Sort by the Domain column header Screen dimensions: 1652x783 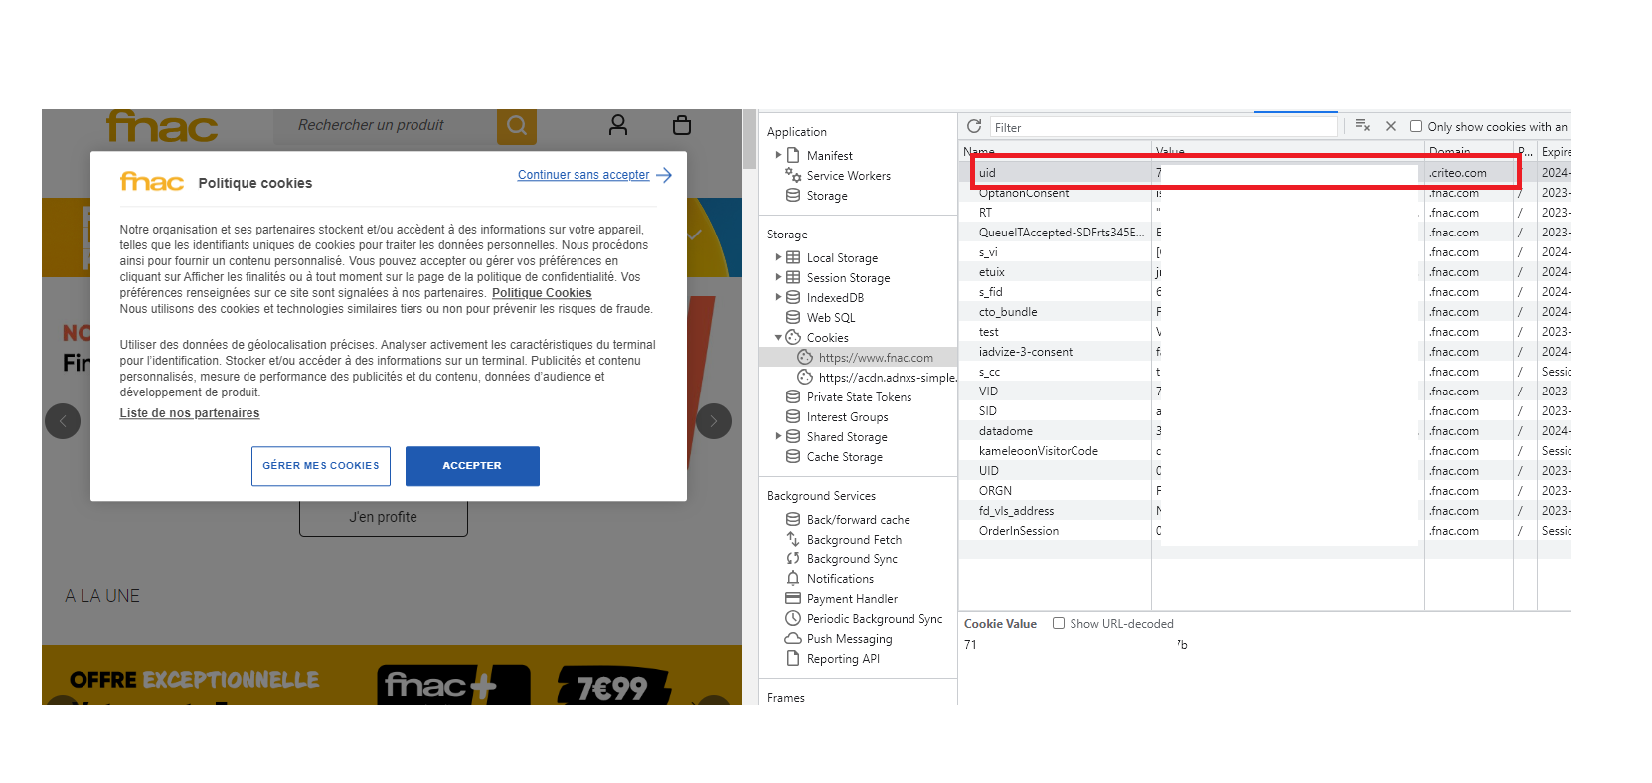pyautogui.click(x=1468, y=151)
